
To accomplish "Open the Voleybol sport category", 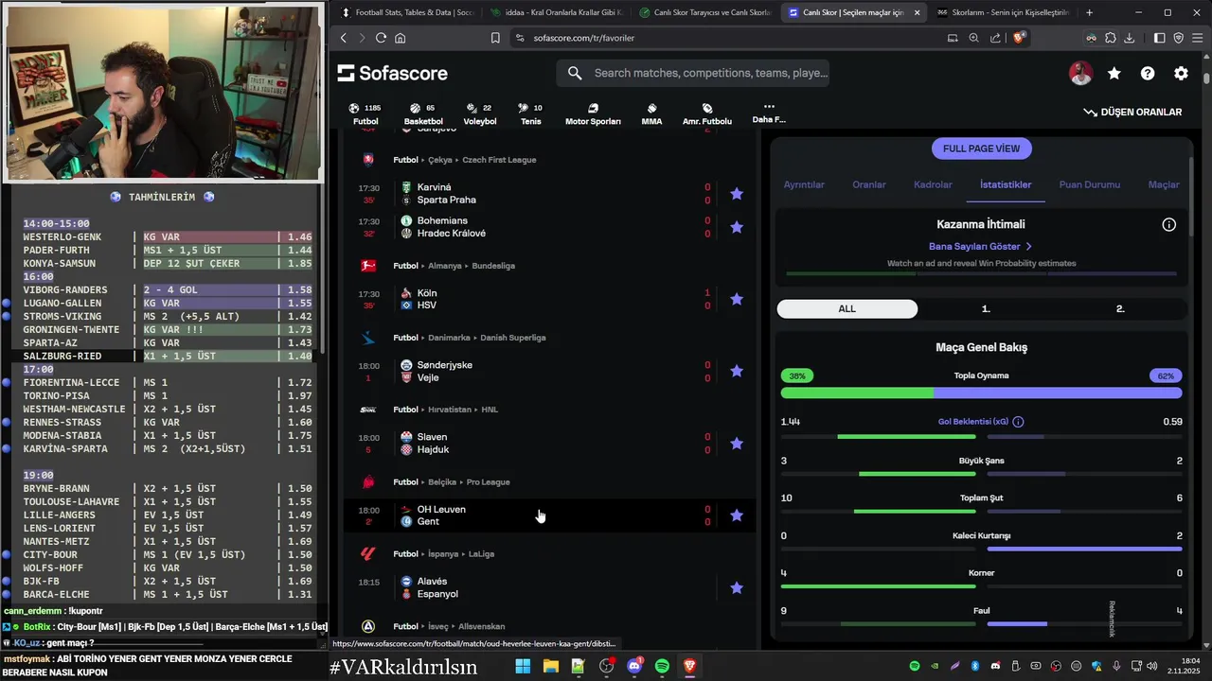I will [x=479, y=114].
